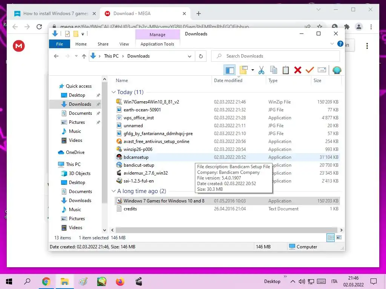Open Firefox from the taskbar
386x289 pixels.
pos(120,281)
